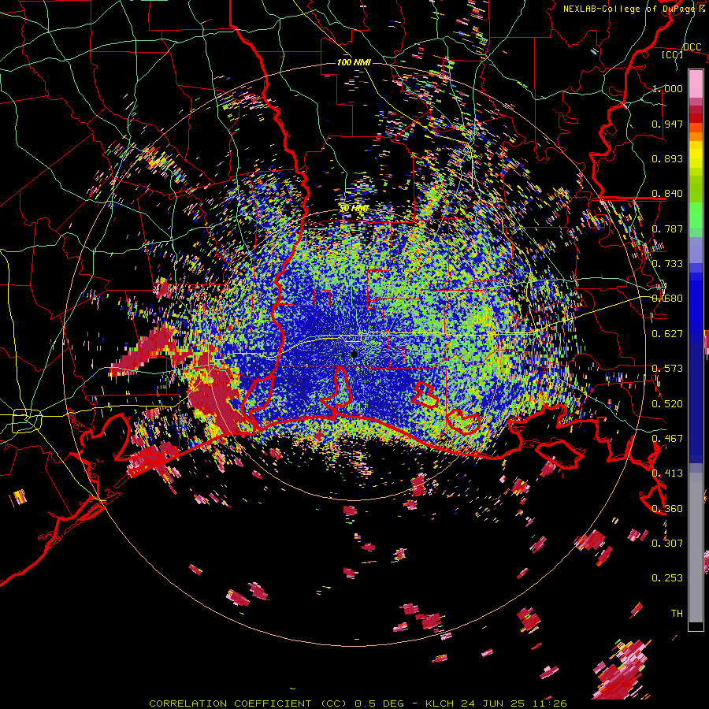Click the black radar site dot at center
The width and height of the screenshot is (709, 709).
[354, 354]
